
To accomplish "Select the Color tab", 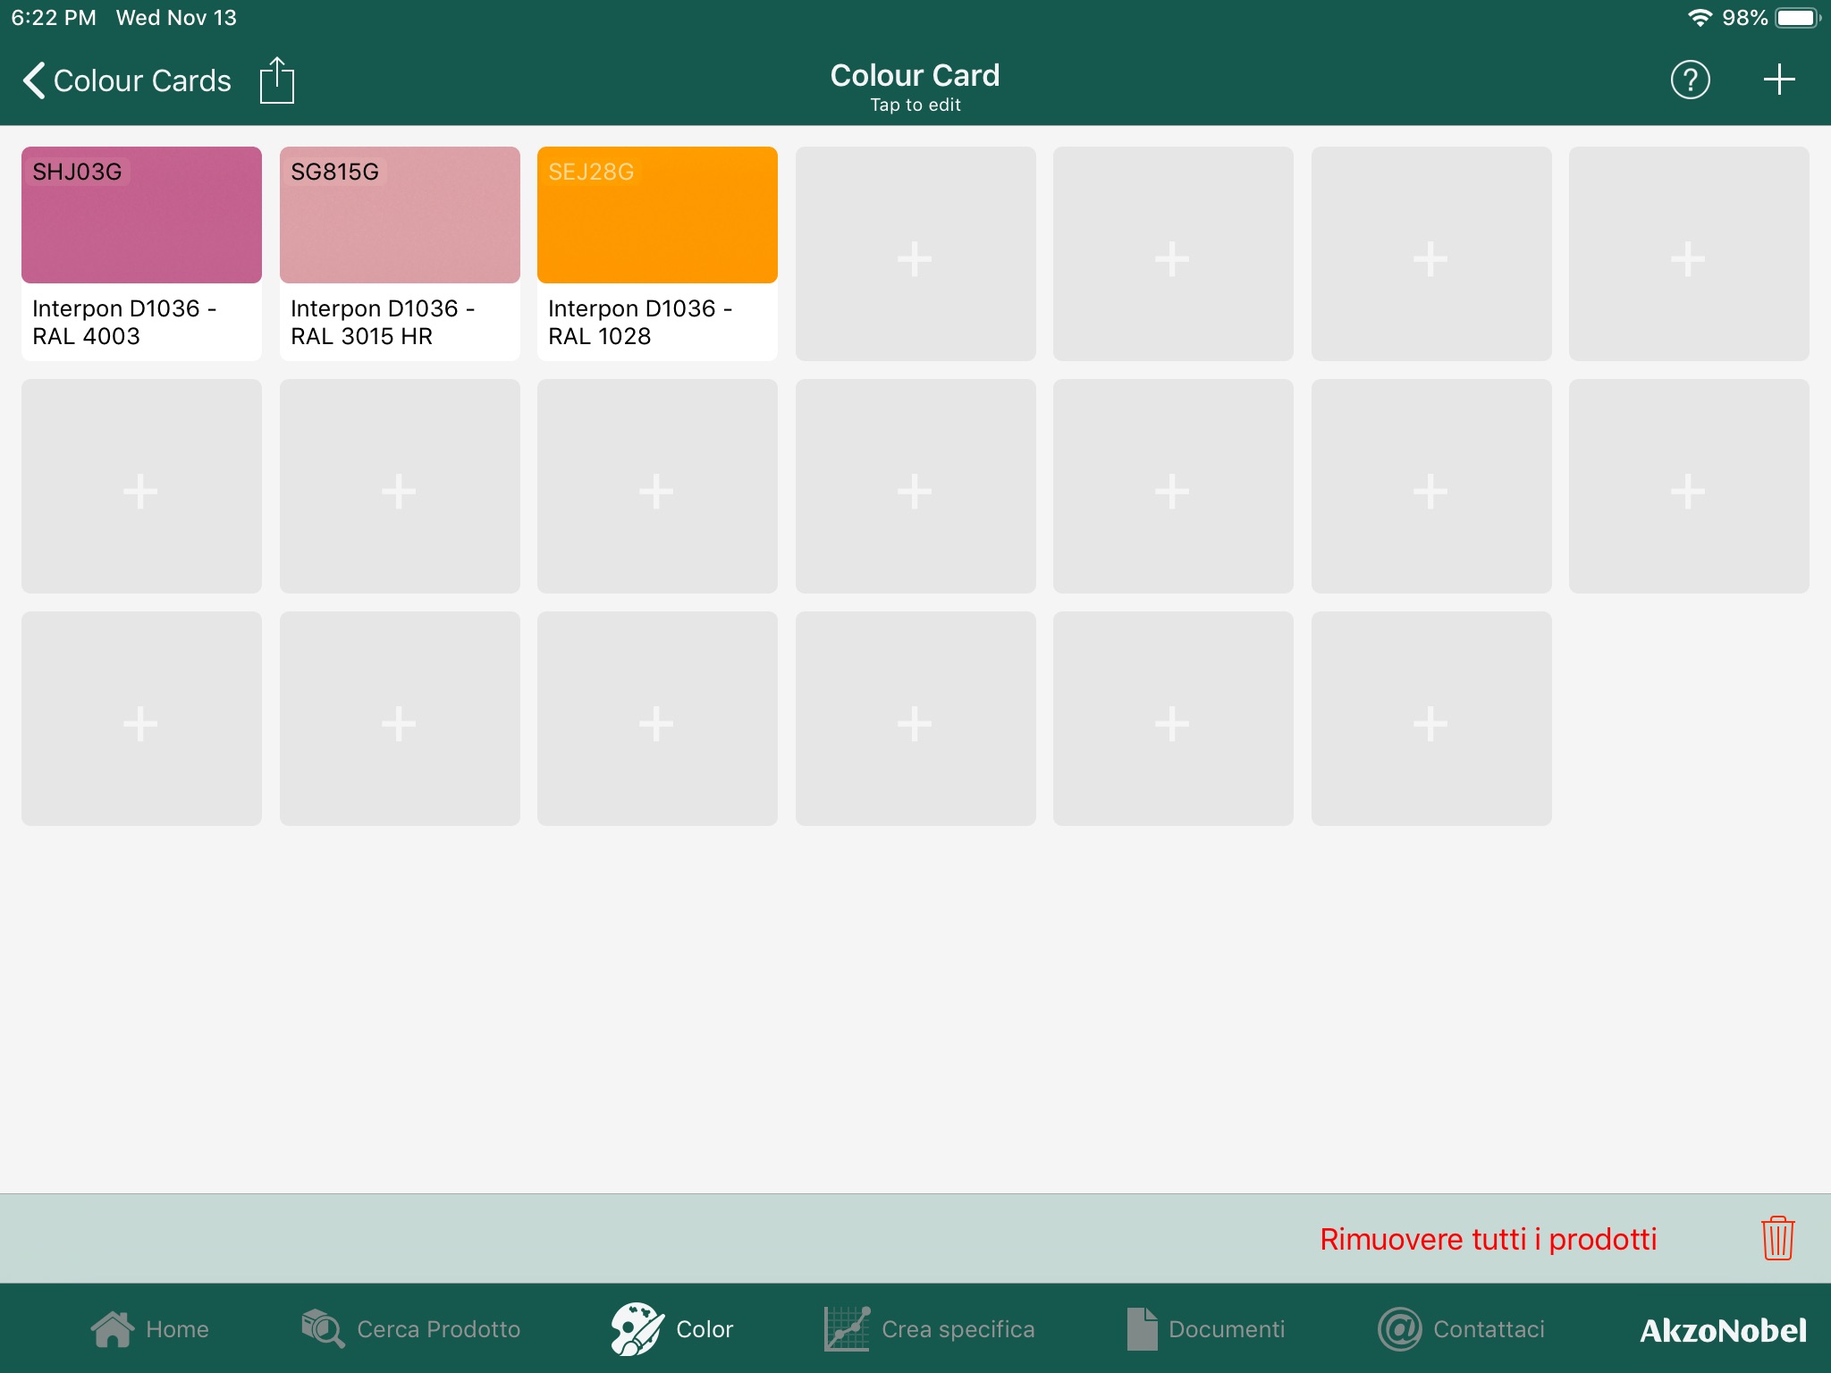I will [672, 1329].
